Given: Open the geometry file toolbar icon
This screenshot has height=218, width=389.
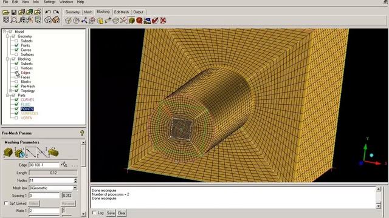Looking at the screenshot, I should (x=22, y=12).
